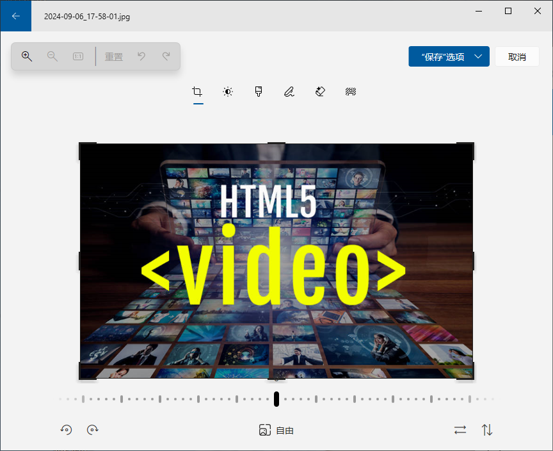Open the Markup pen tab
The image size is (553, 451).
pyautogui.click(x=289, y=92)
